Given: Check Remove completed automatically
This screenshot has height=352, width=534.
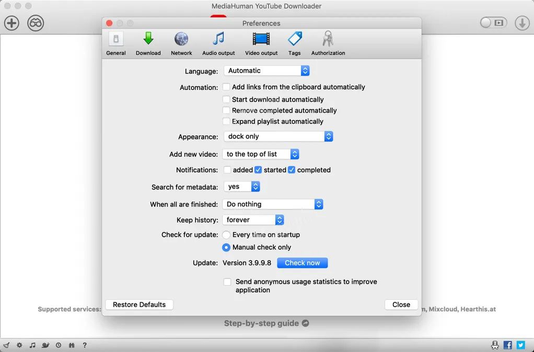Looking at the screenshot, I should coord(226,110).
